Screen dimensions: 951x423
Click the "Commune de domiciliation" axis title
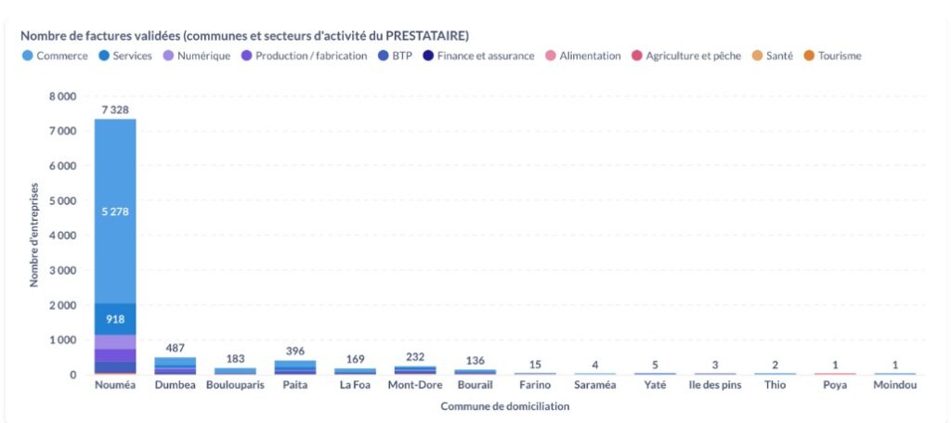(505, 406)
